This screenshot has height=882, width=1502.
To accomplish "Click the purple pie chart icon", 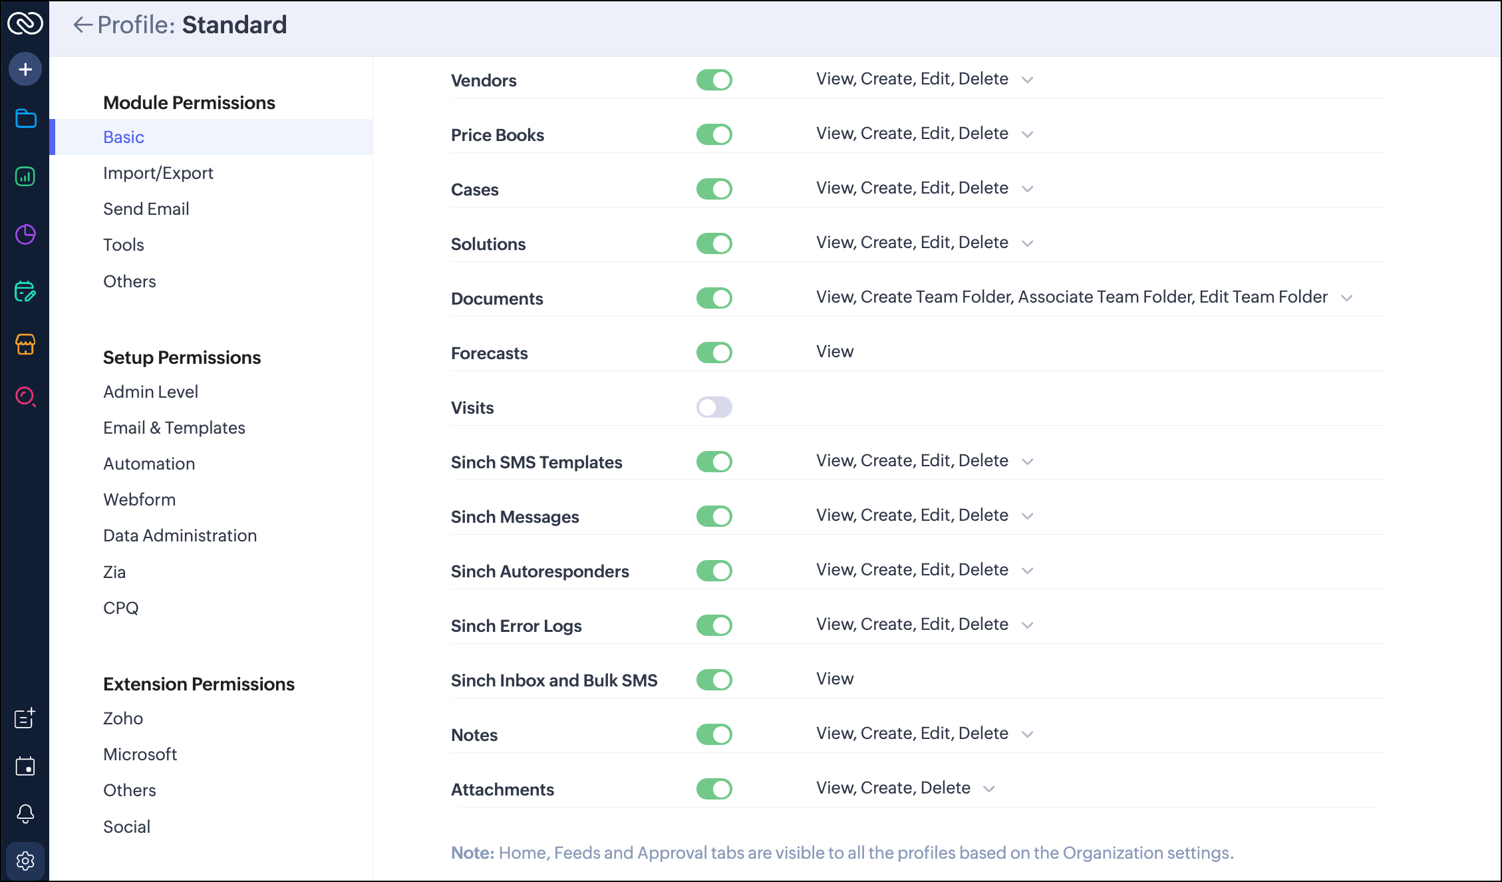I will (25, 234).
